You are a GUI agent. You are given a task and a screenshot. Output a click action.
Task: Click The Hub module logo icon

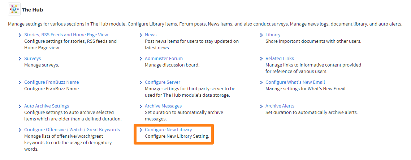pyautogui.click(x=14, y=9)
